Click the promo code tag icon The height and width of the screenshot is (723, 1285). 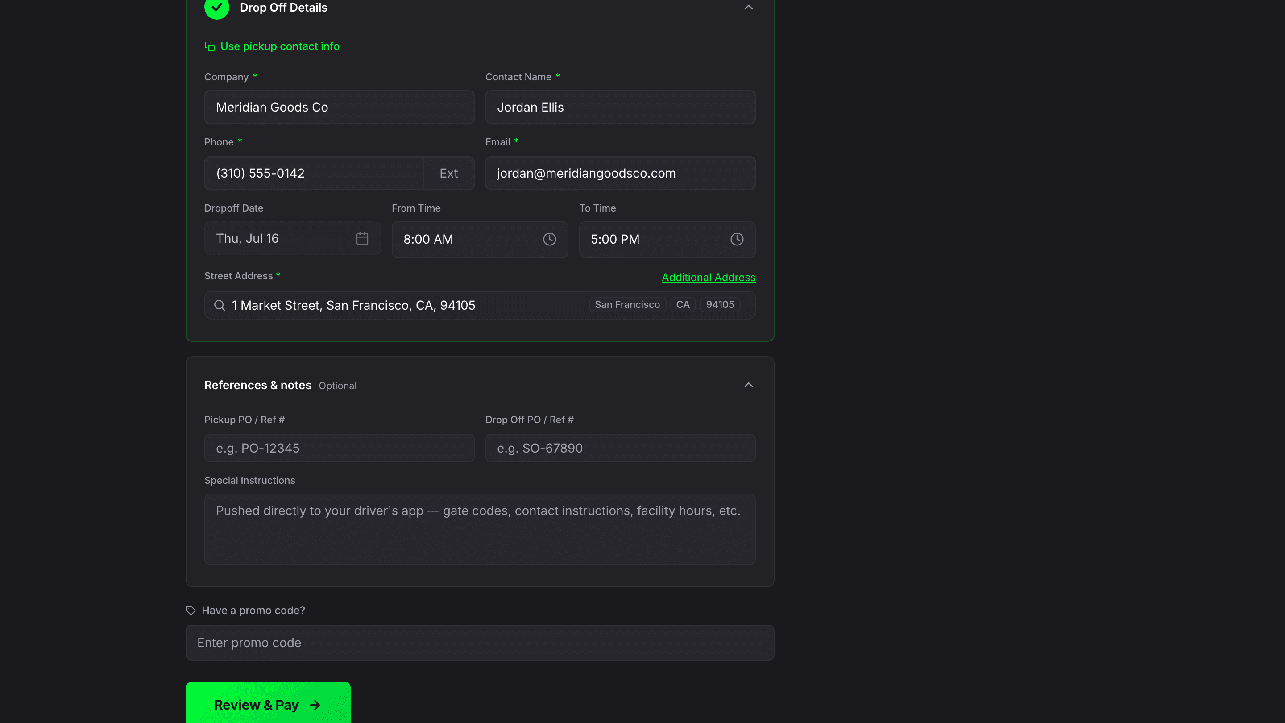(x=191, y=610)
